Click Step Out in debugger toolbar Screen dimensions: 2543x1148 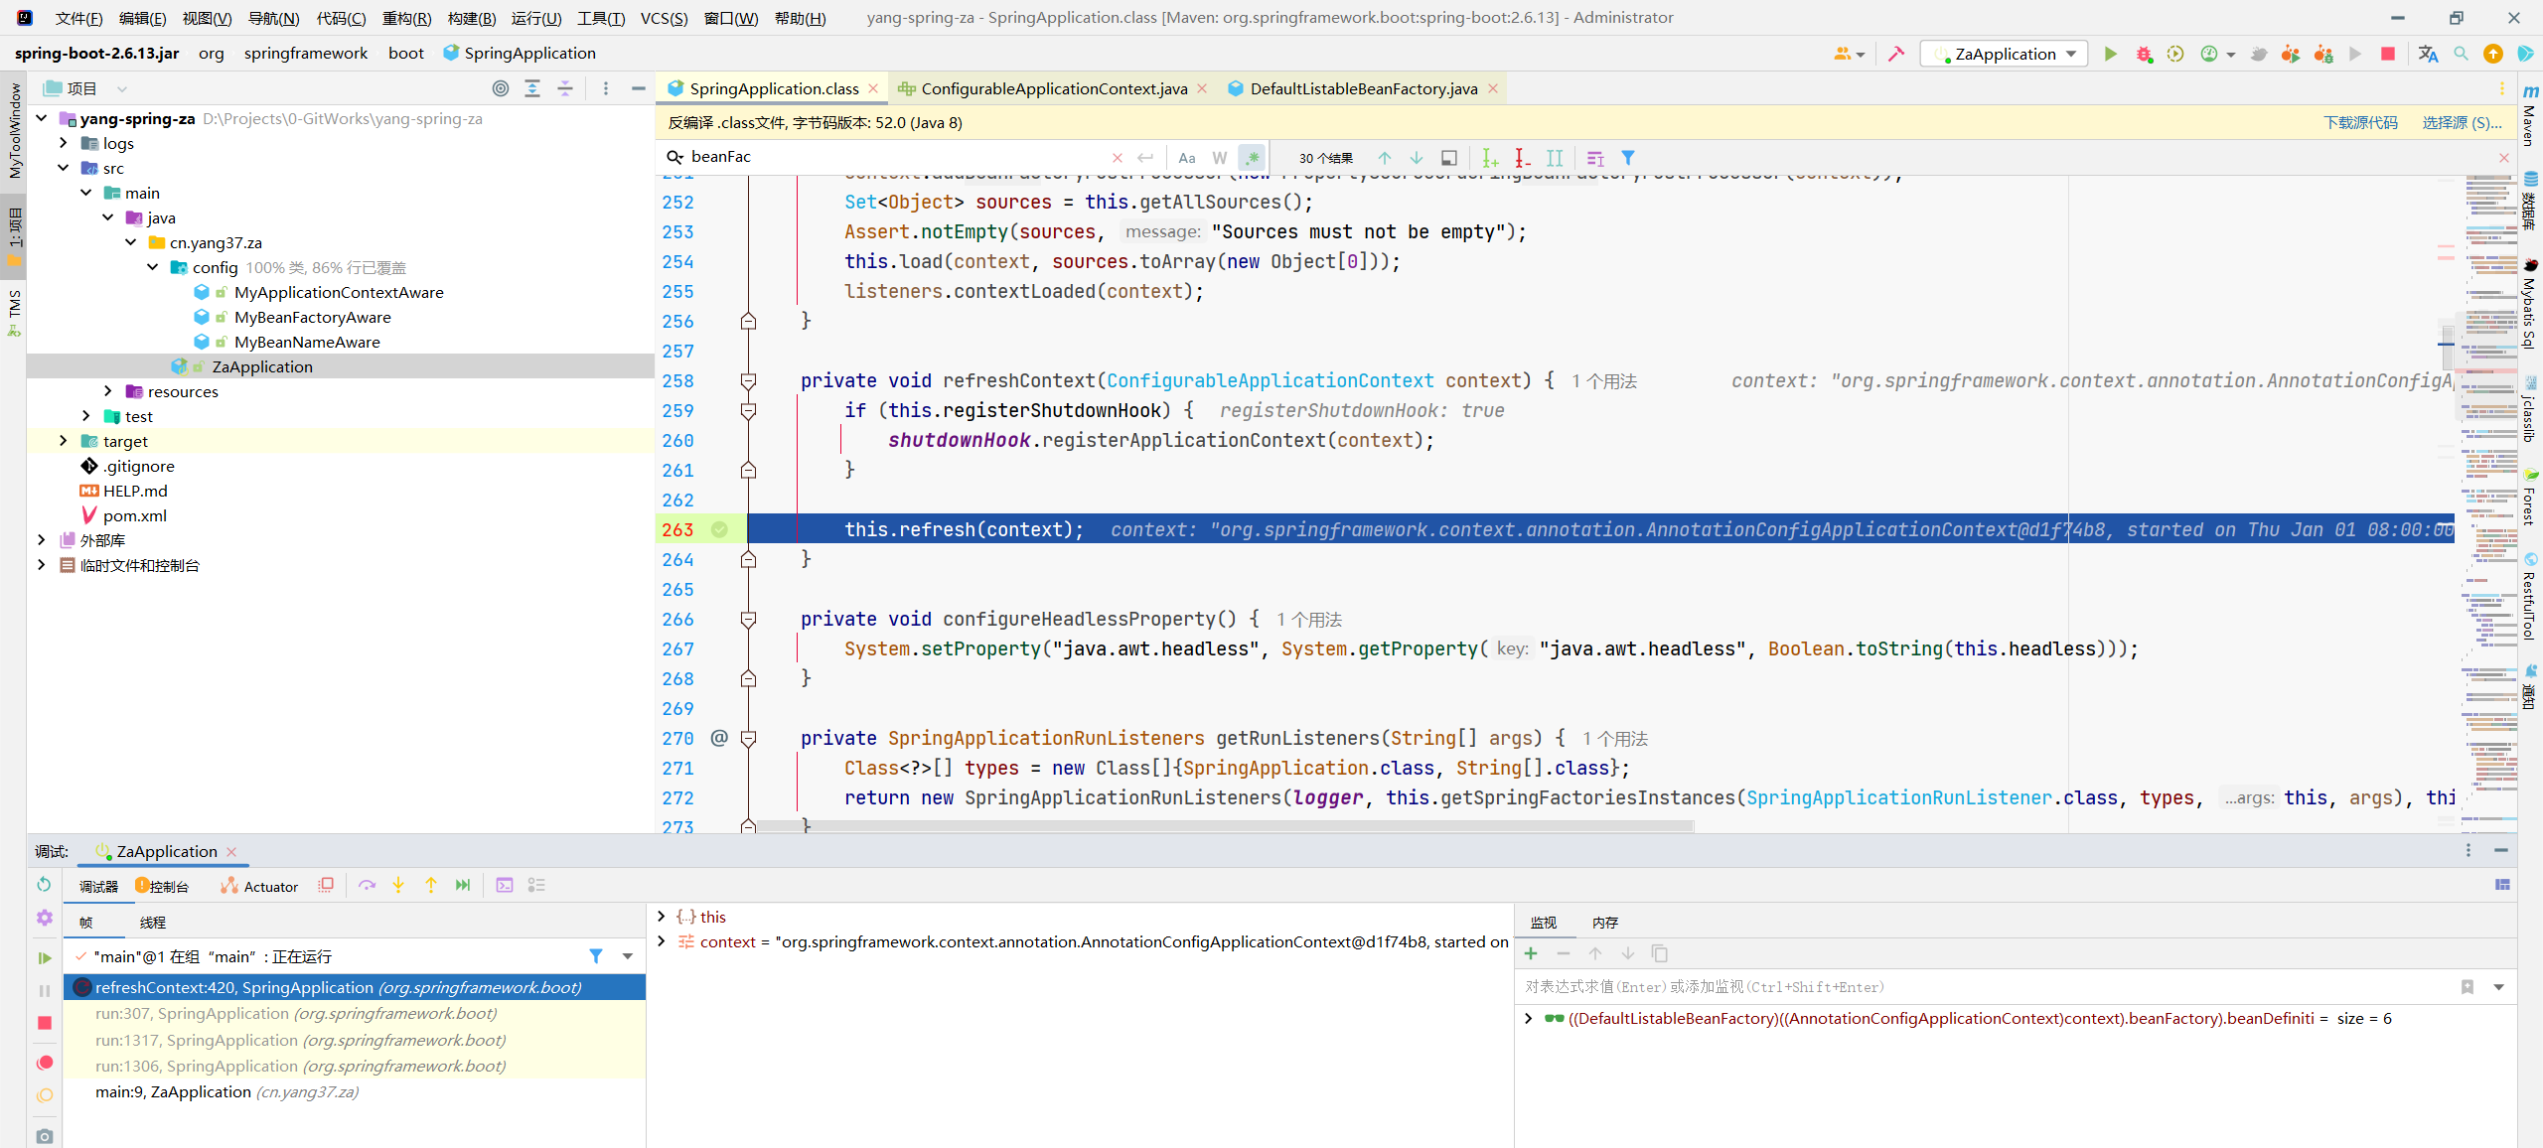pos(431,885)
